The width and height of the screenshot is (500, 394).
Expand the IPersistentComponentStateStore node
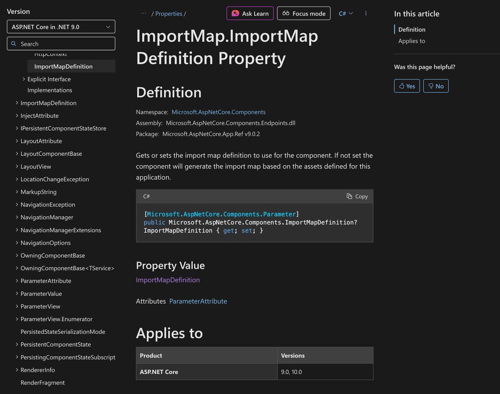pyautogui.click(x=17, y=128)
